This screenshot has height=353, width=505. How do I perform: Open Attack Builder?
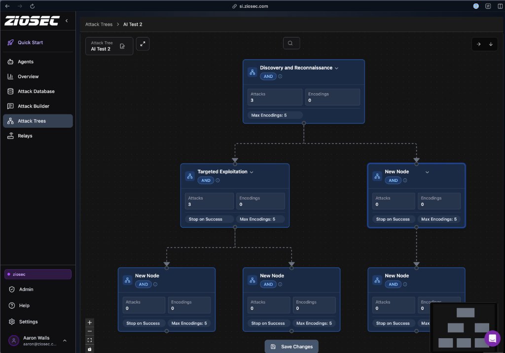[x=34, y=106]
